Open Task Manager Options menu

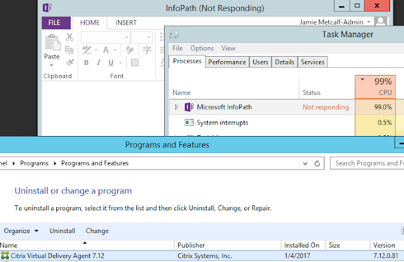tap(202, 48)
